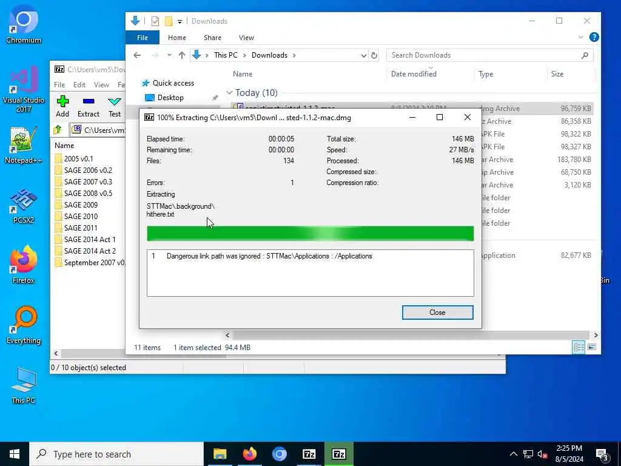Click the Properties quick access toolbar icon

click(155, 21)
